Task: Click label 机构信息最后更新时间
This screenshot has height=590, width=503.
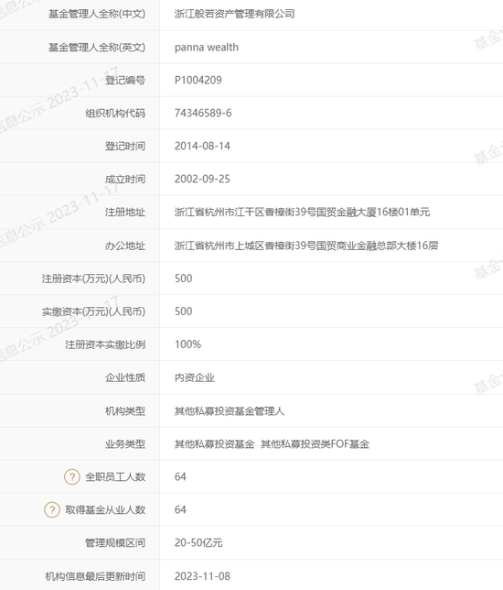Action: pos(95,576)
